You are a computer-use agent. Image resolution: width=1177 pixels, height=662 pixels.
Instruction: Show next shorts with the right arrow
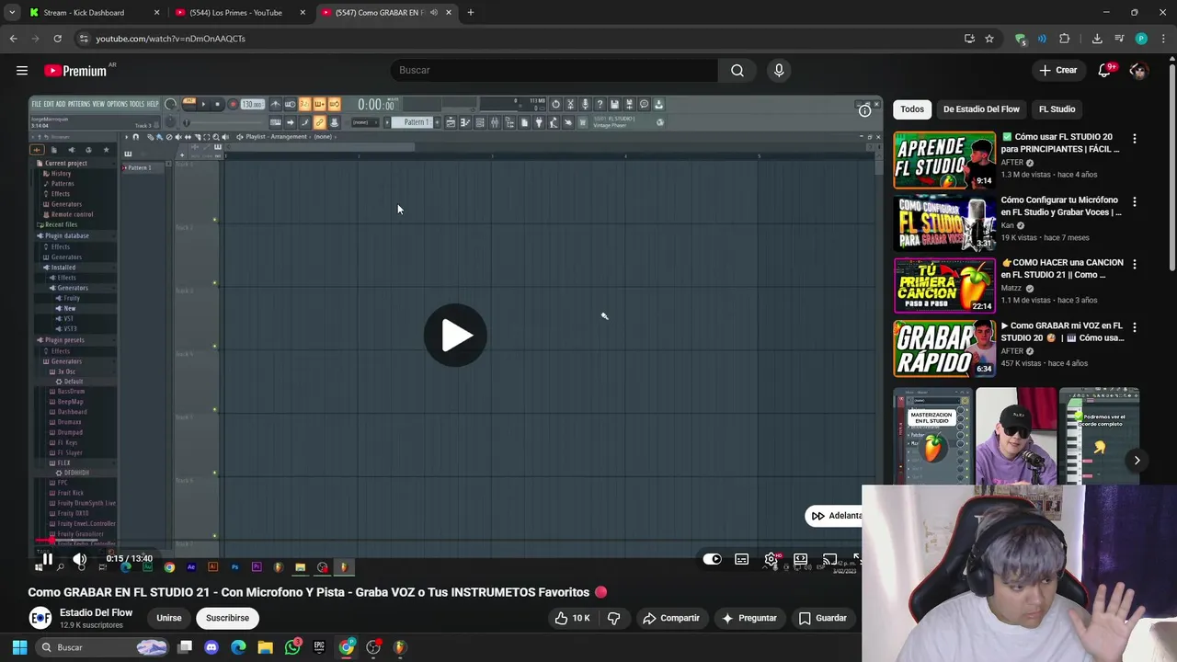pyautogui.click(x=1137, y=461)
